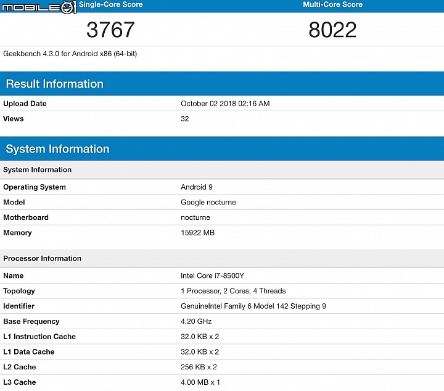Click the processor Name label
This screenshot has height=391, width=444.
coord(14,275)
